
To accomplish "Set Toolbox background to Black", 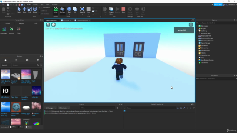I will click(x=19, y=127).
